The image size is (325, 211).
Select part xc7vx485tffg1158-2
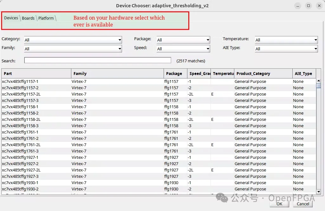pos(159,113)
